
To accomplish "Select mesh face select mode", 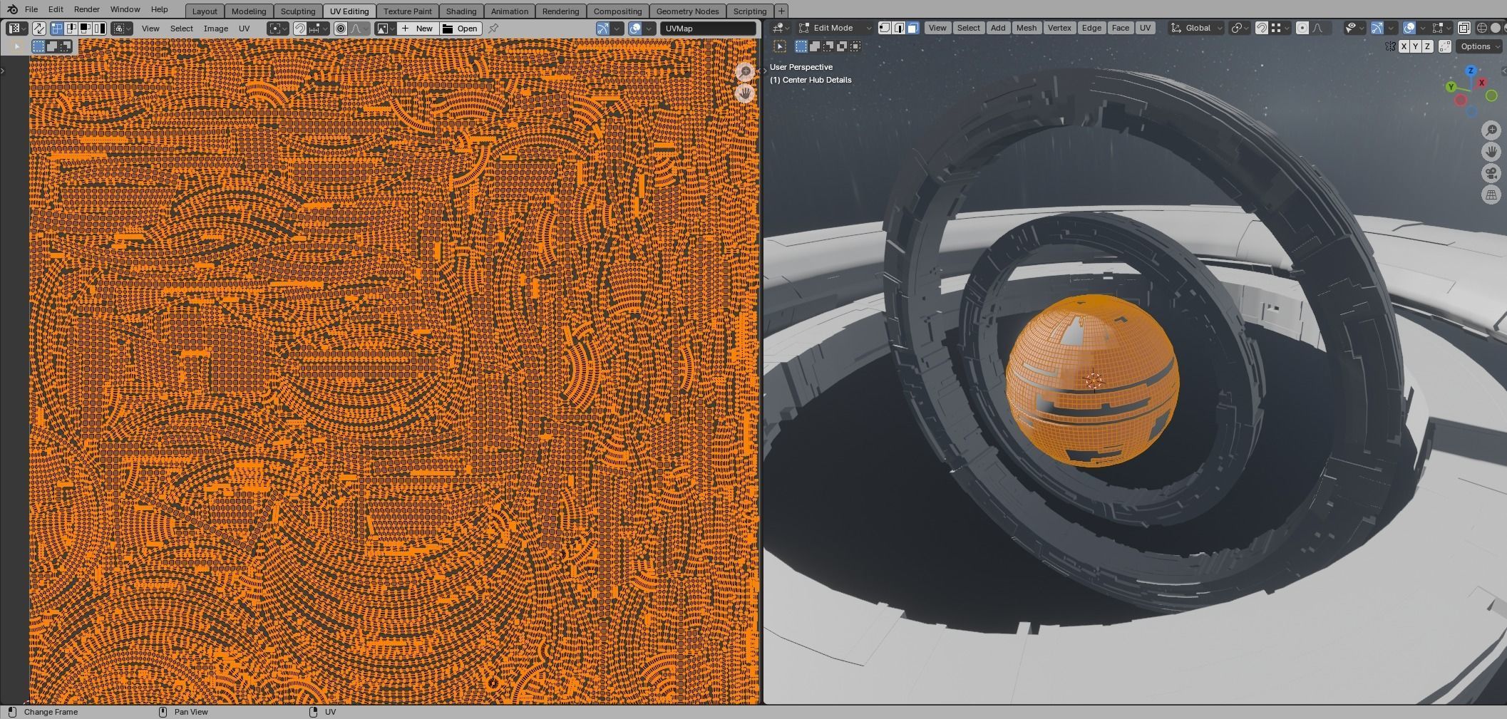I will point(913,28).
